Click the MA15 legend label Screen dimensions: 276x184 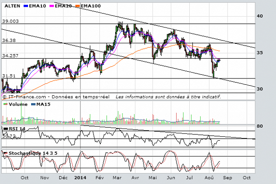(x=43, y=104)
